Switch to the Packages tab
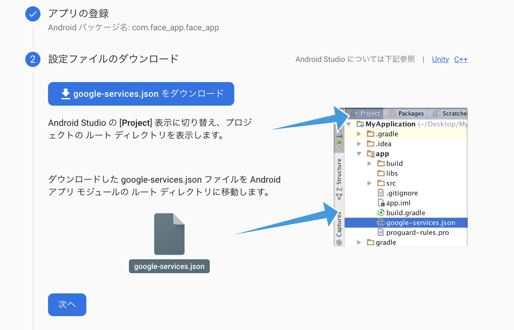Image resolution: width=514 pixels, height=330 pixels. point(406,113)
